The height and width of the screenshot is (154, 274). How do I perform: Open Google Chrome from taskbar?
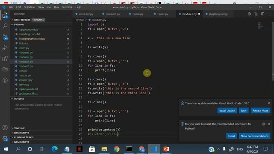pyautogui.click(x=116, y=149)
